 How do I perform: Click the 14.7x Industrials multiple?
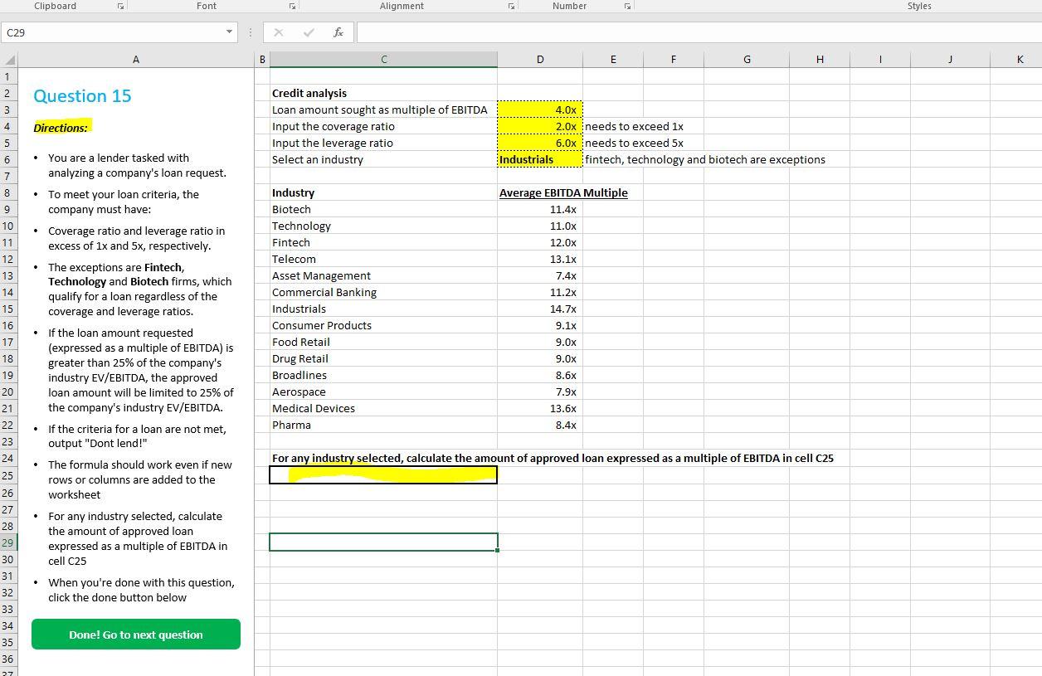click(562, 309)
